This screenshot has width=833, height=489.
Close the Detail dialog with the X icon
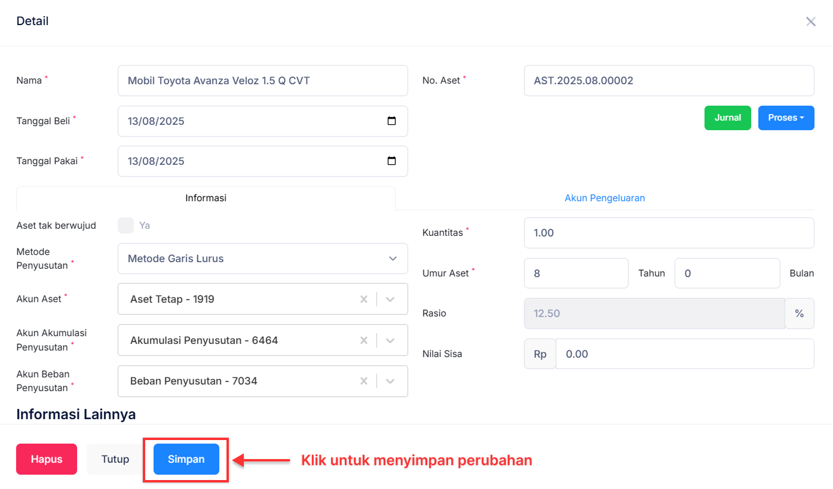[811, 21]
